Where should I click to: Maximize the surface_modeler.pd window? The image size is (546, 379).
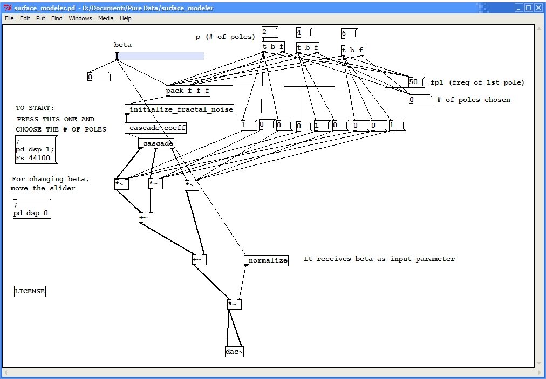point(528,8)
